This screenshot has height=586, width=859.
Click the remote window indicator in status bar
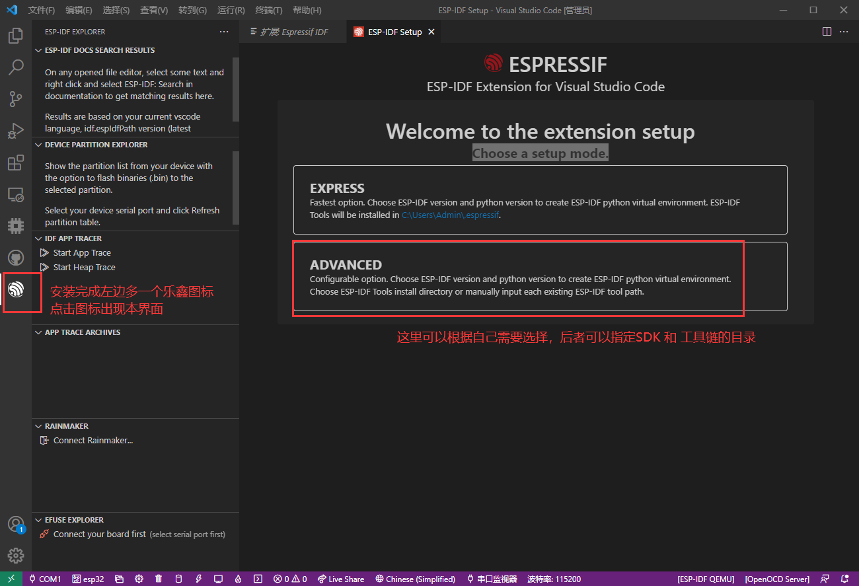pos(11,579)
